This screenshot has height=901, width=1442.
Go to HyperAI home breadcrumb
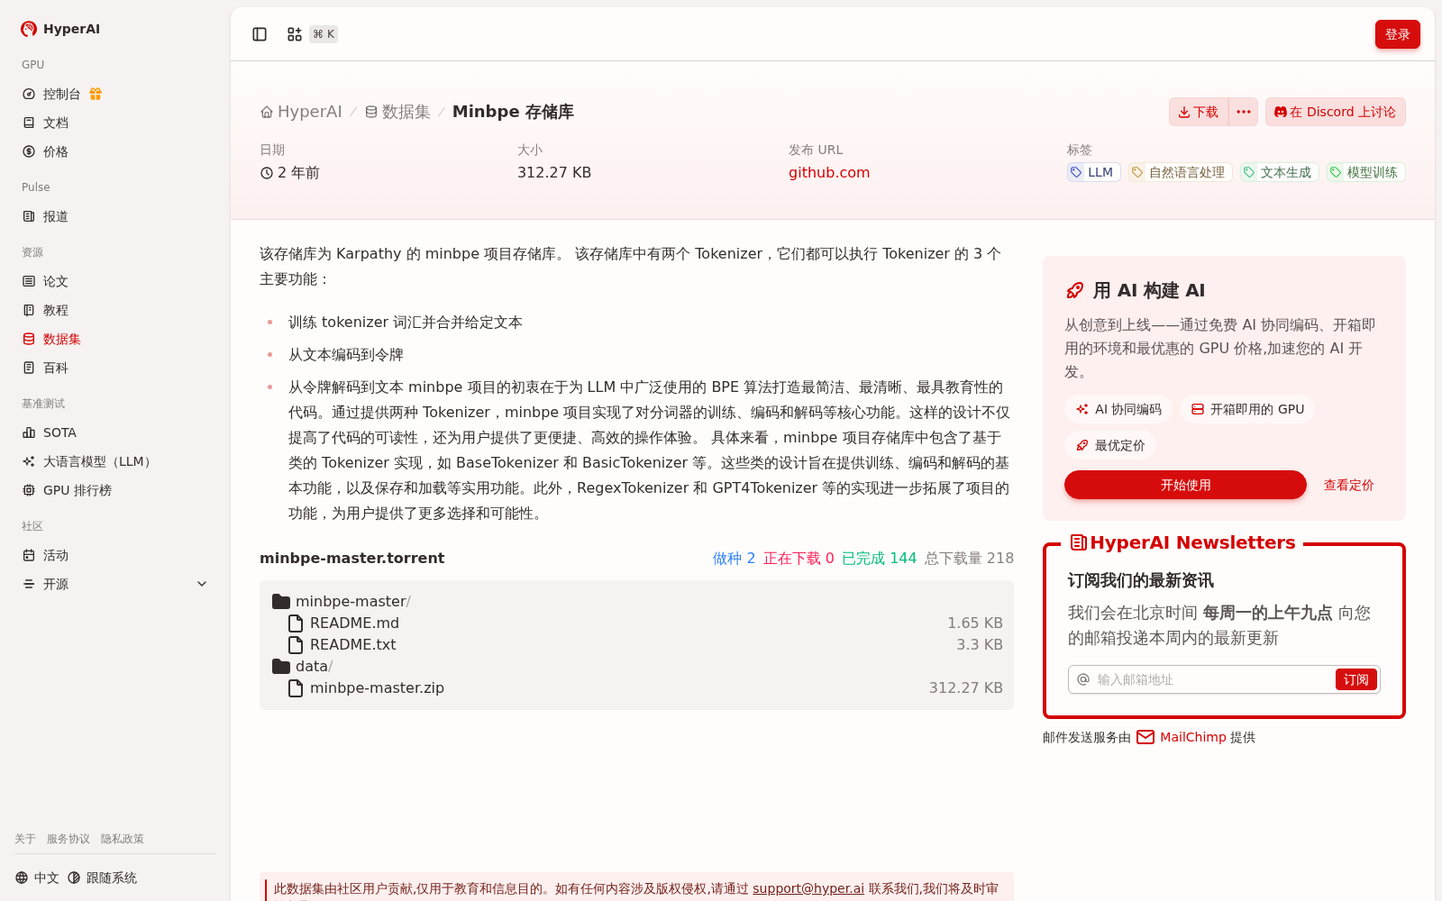coord(301,112)
